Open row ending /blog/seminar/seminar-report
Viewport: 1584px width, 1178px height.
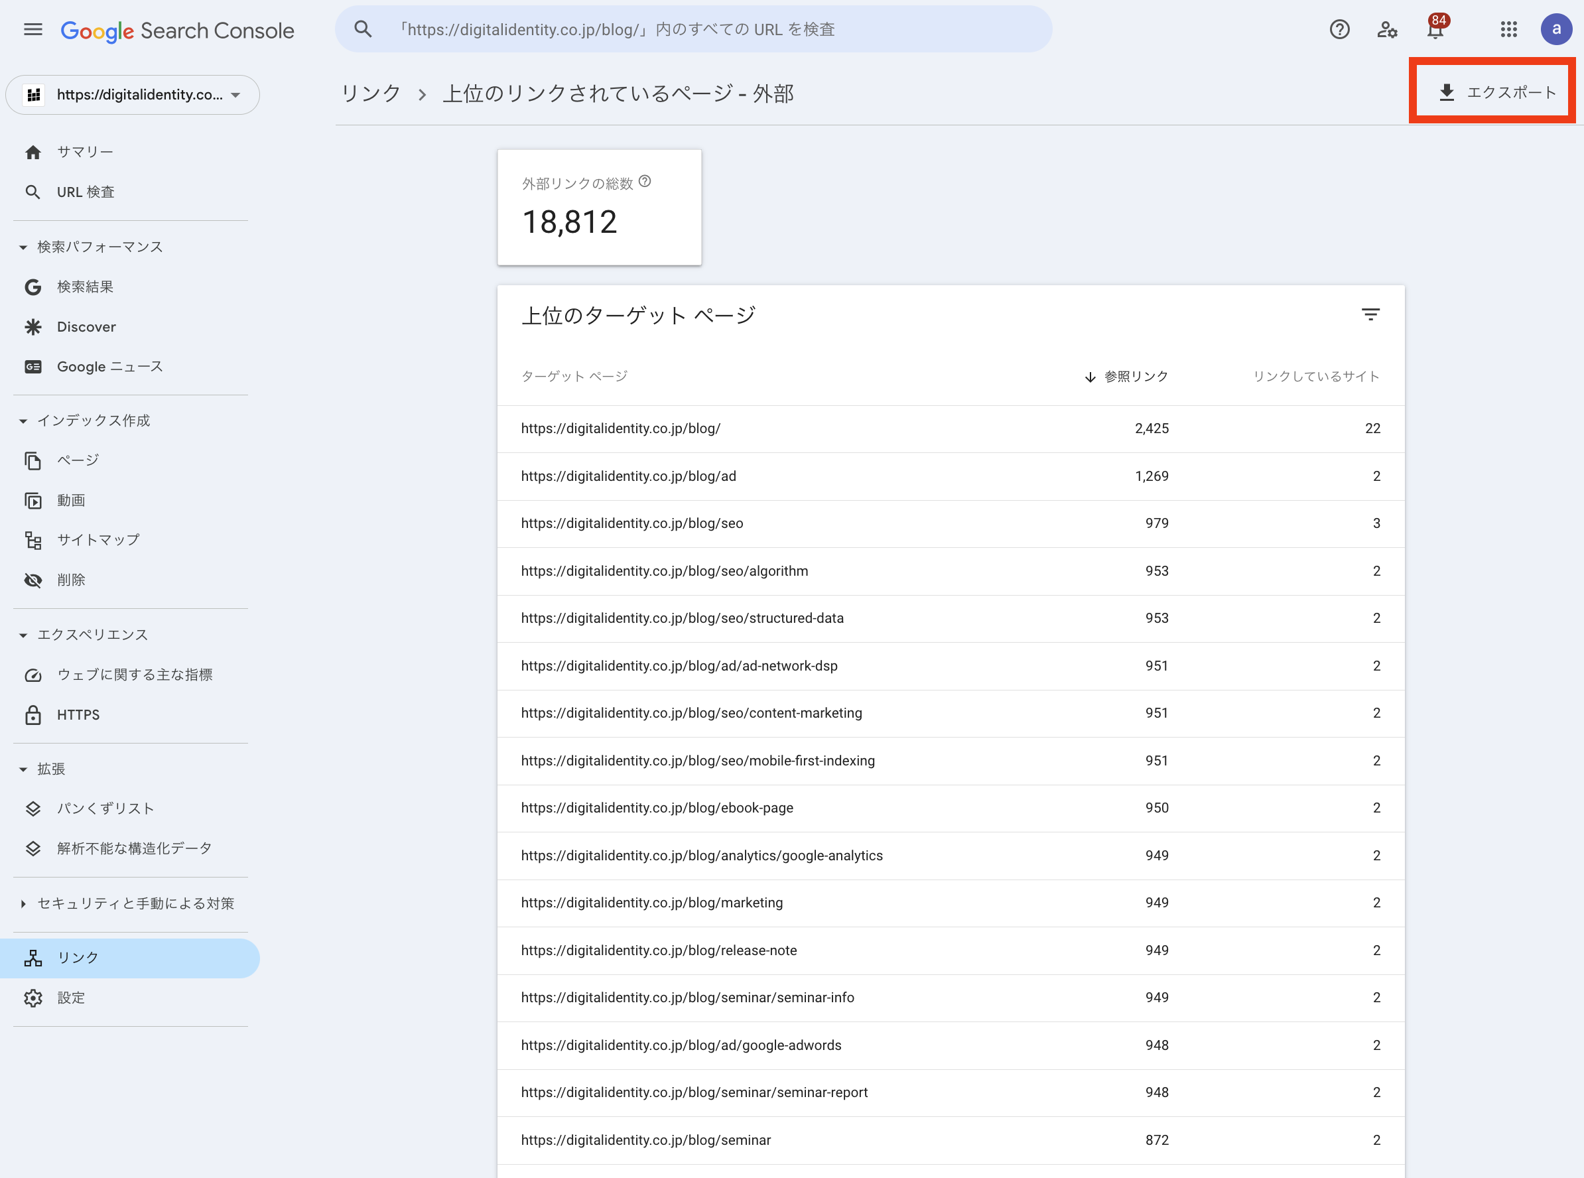point(951,1092)
